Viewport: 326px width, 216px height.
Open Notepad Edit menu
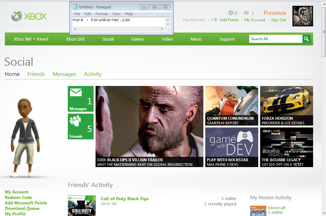click(88, 14)
